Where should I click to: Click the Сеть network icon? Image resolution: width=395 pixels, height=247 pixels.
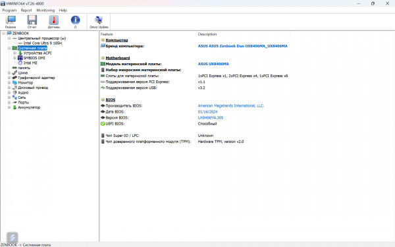click(x=14, y=97)
